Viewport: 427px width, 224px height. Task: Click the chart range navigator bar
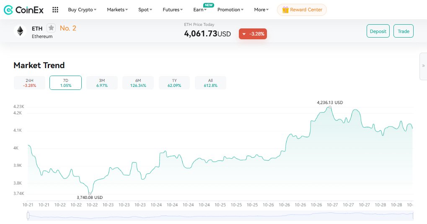click(220, 216)
